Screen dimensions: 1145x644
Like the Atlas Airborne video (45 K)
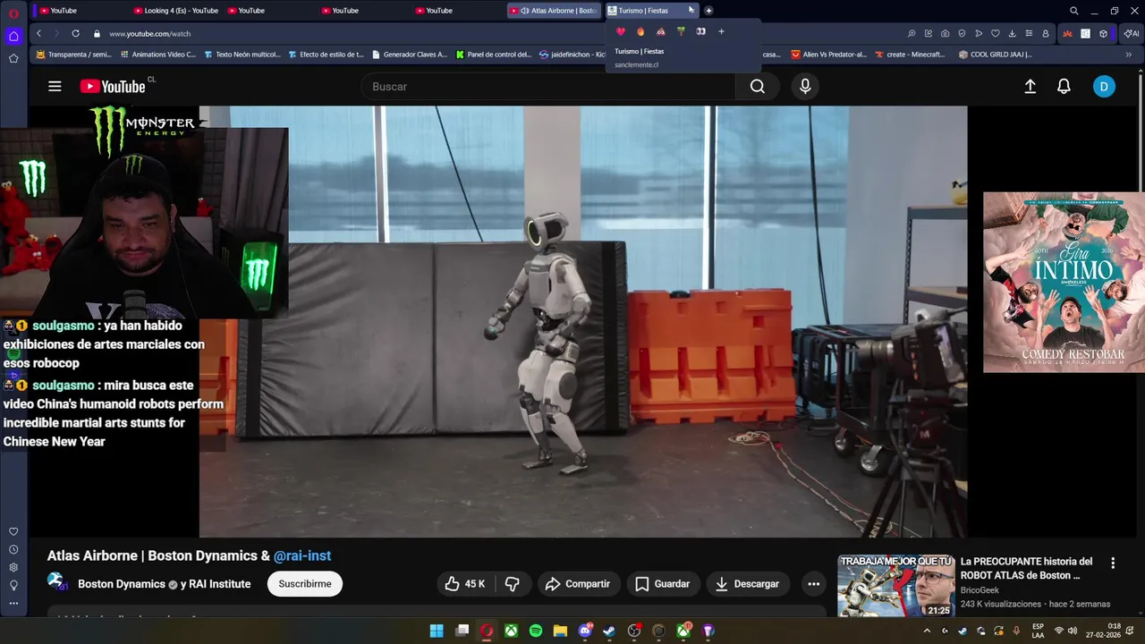click(x=464, y=584)
